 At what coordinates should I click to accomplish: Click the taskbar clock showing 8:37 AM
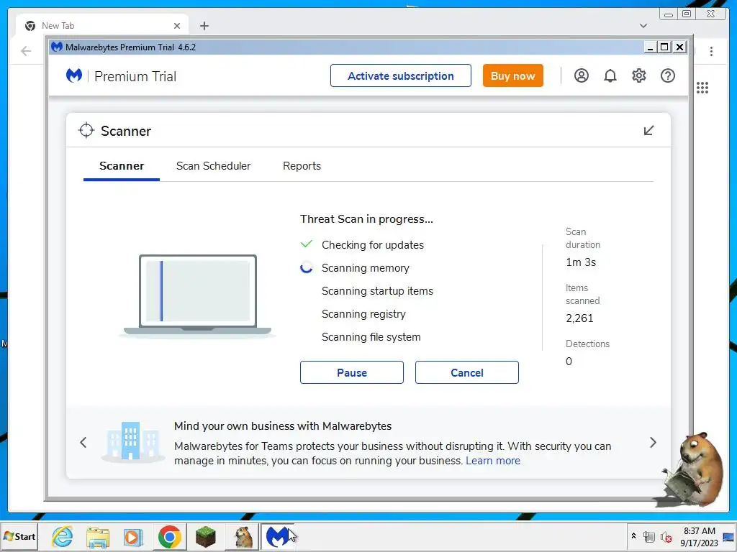[x=699, y=536]
